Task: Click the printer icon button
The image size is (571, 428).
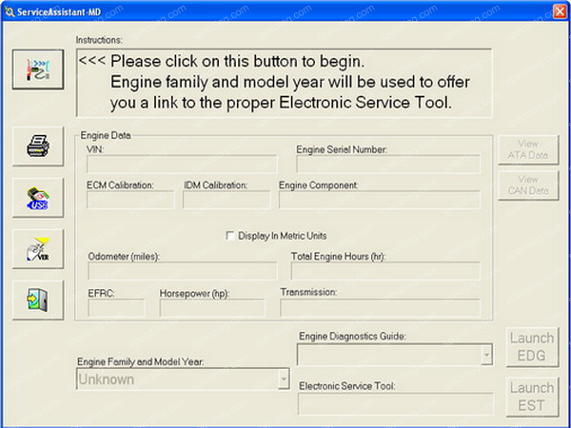Action: (x=38, y=146)
